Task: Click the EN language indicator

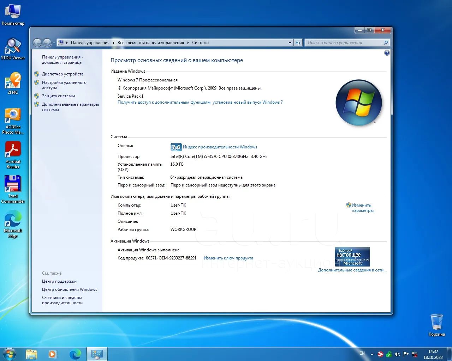Action: [362, 353]
